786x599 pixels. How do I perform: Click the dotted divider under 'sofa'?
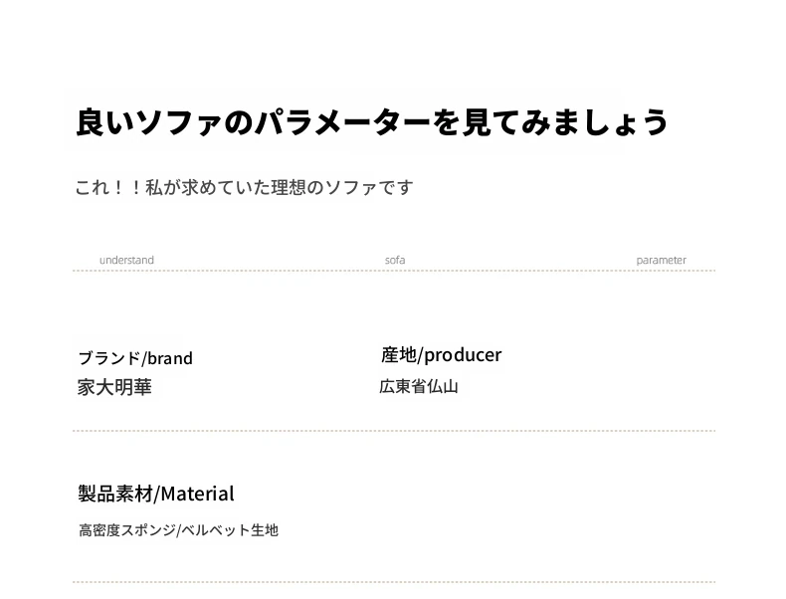pos(394,271)
